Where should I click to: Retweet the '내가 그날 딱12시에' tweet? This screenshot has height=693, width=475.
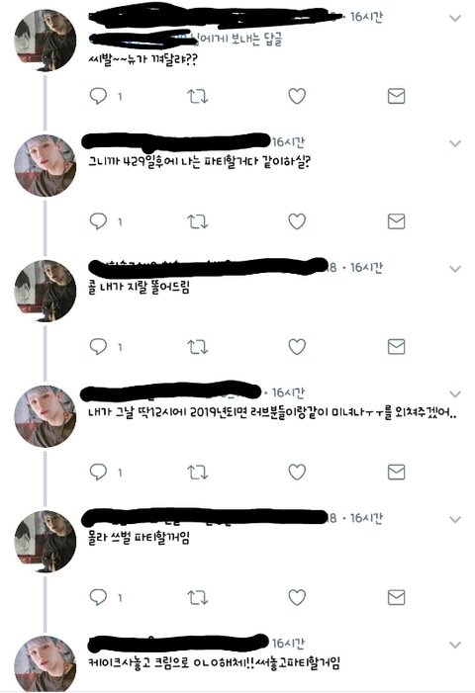coord(197,472)
